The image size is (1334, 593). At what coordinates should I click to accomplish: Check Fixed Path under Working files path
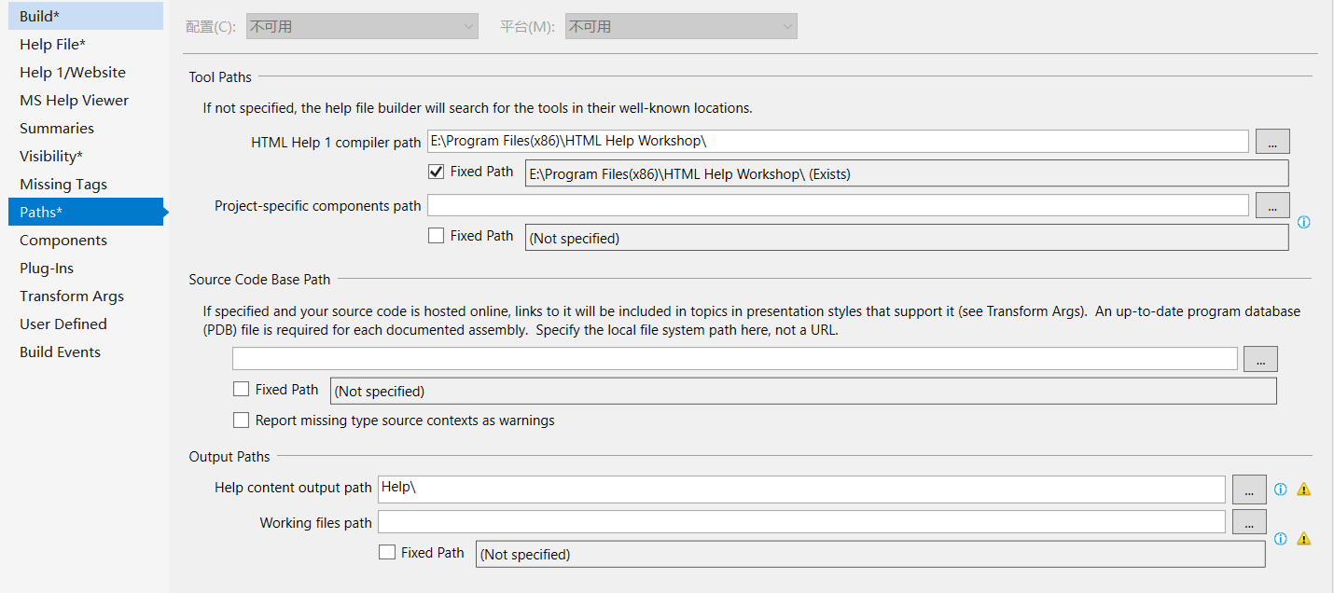point(387,553)
